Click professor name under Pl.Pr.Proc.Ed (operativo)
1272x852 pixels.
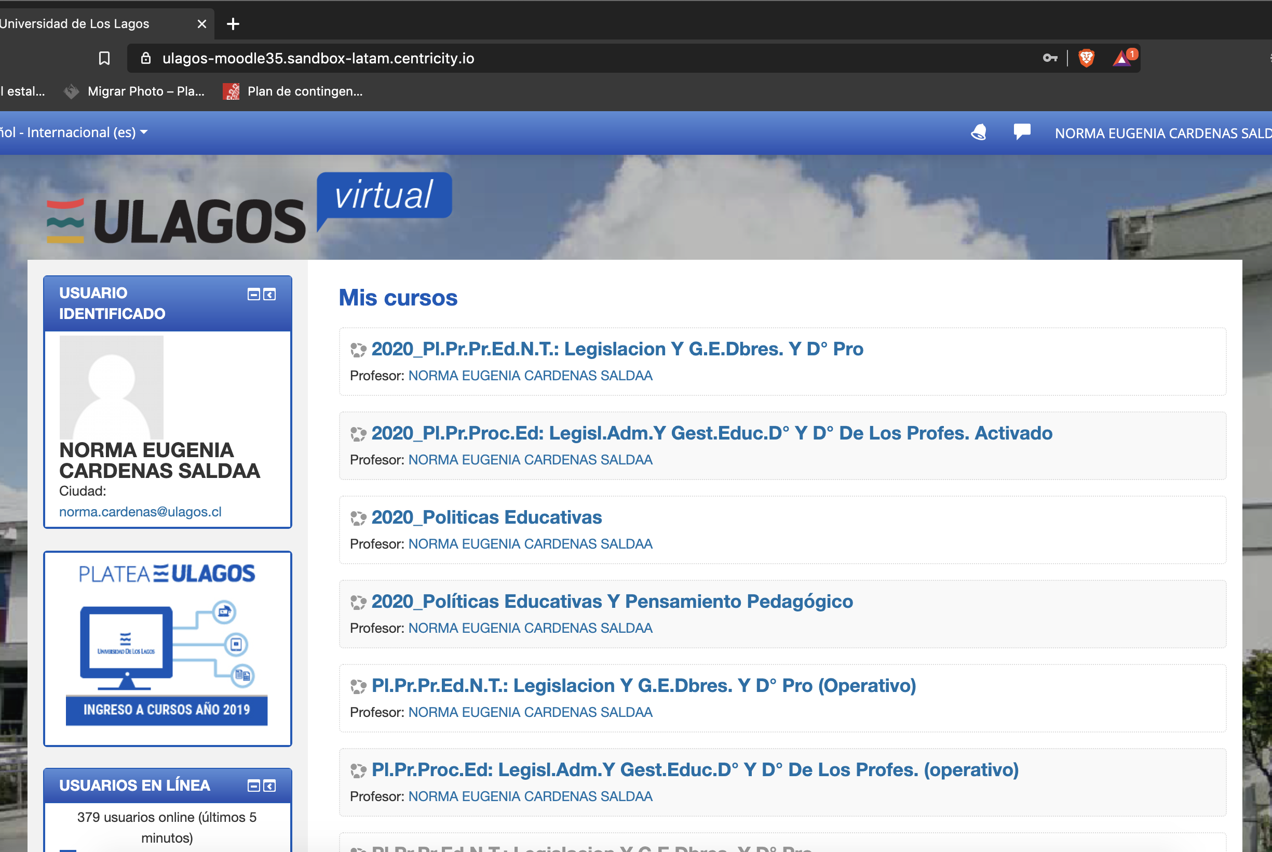[531, 796]
